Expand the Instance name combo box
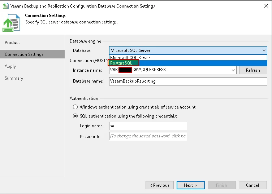Viewport: 272px width, 194px height. [x=233, y=70]
